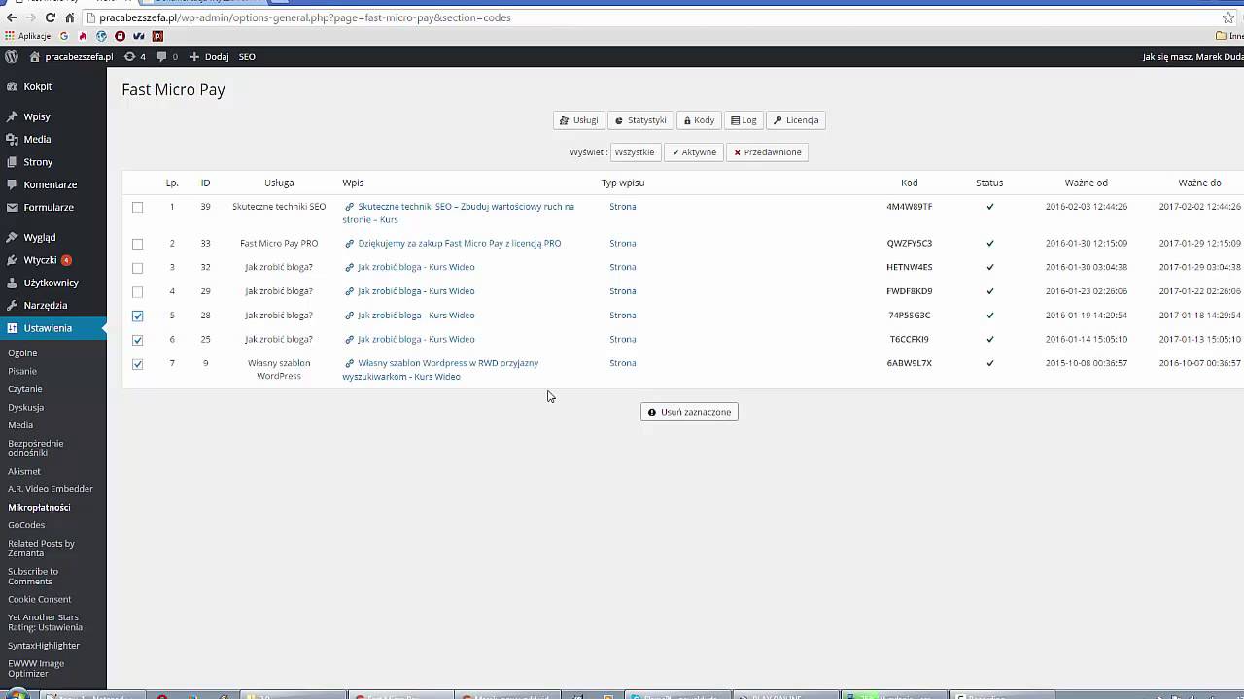
Task: Open the Użytkownicy users menu
Action: click(x=52, y=283)
